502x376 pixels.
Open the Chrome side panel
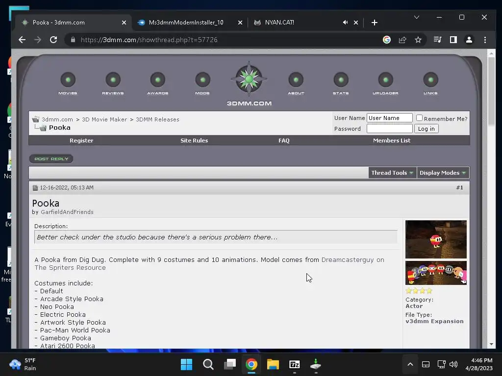tap(453, 40)
